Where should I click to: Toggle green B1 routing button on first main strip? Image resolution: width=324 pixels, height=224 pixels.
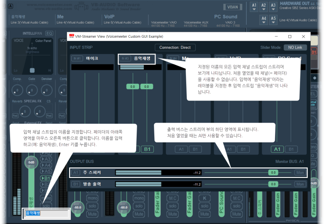click(46, 178)
